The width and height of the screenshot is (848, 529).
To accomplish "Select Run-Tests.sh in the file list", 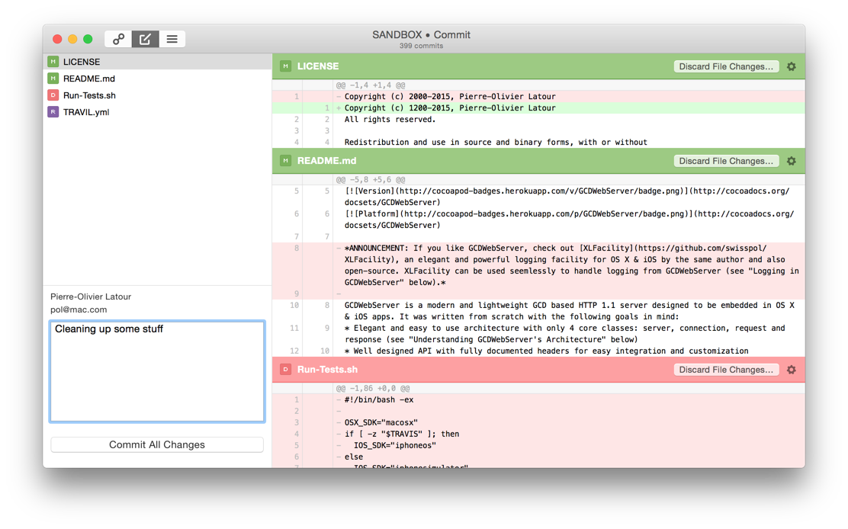I will (157, 95).
